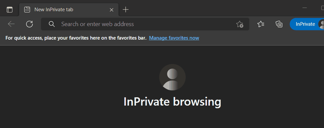Go back using the back arrow
324x128 pixels.
click(11, 24)
